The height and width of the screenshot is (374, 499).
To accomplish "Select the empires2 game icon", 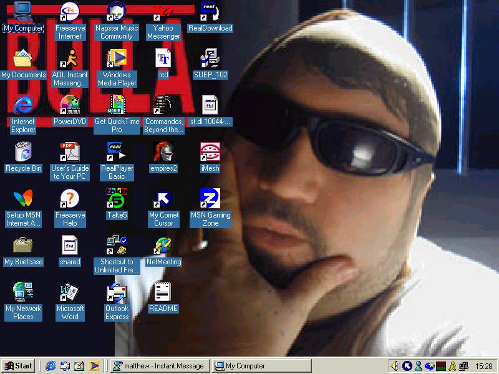I will click(x=163, y=152).
